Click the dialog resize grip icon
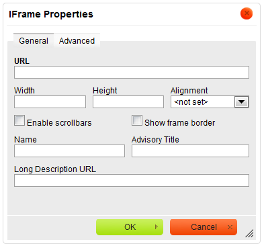 click(249, 233)
